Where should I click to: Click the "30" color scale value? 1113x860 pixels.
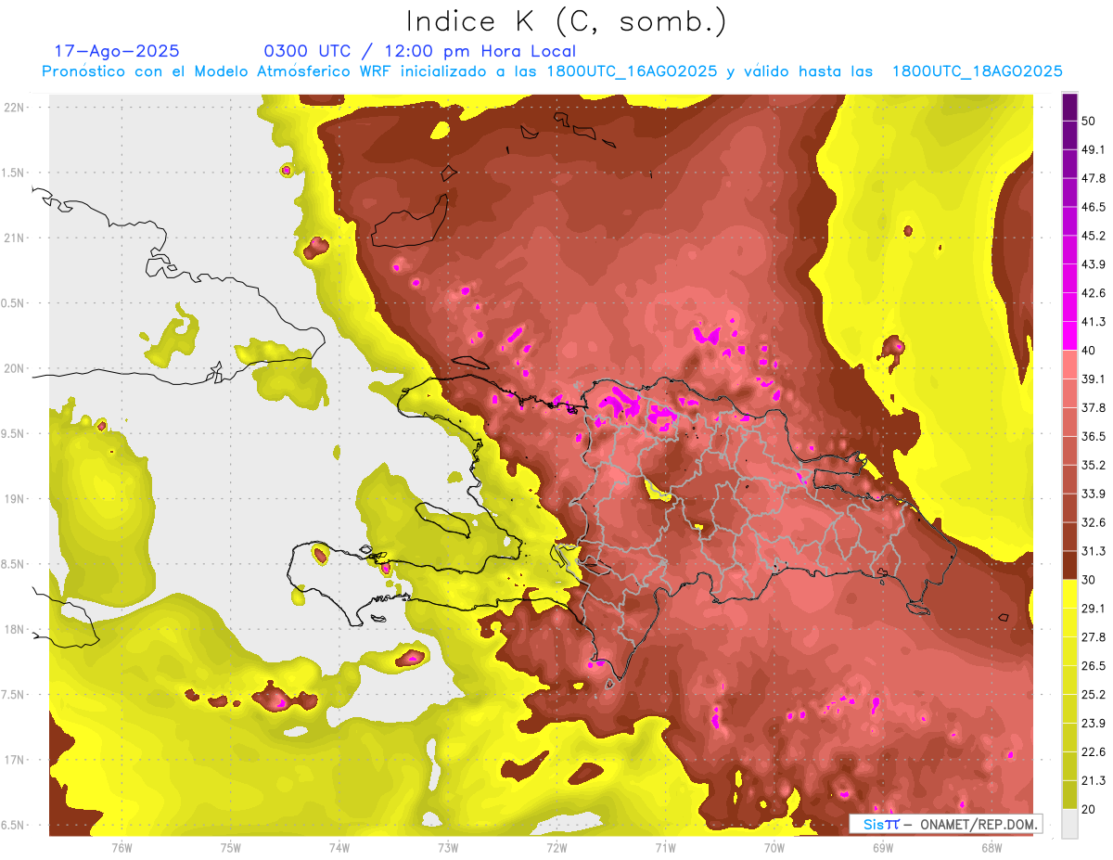1090,580
